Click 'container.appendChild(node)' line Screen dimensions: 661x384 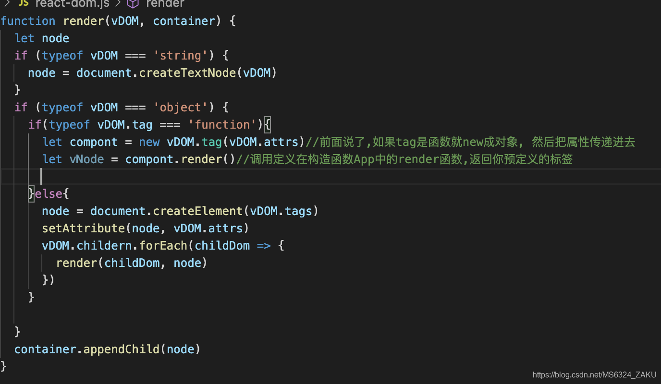point(107,349)
